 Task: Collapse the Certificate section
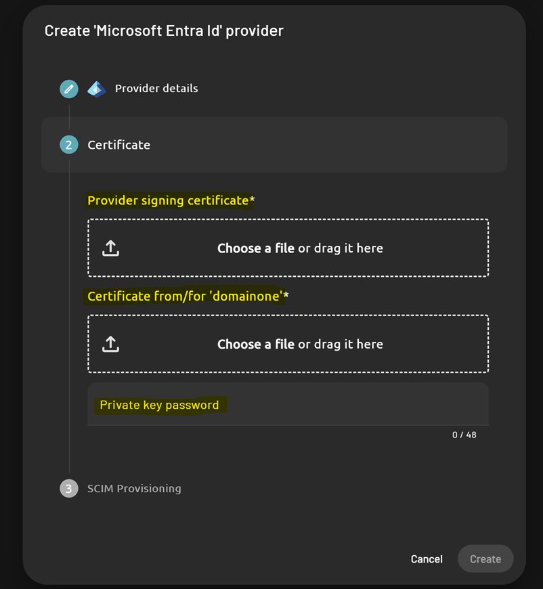tap(118, 144)
